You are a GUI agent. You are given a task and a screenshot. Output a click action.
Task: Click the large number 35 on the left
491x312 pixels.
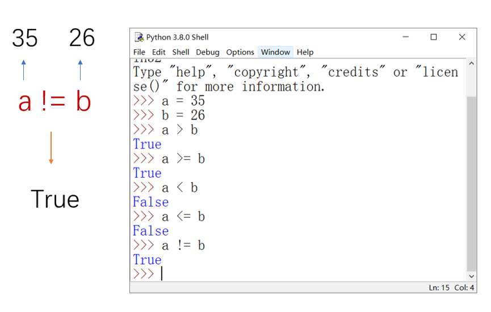pyautogui.click(x=25, y=38)
